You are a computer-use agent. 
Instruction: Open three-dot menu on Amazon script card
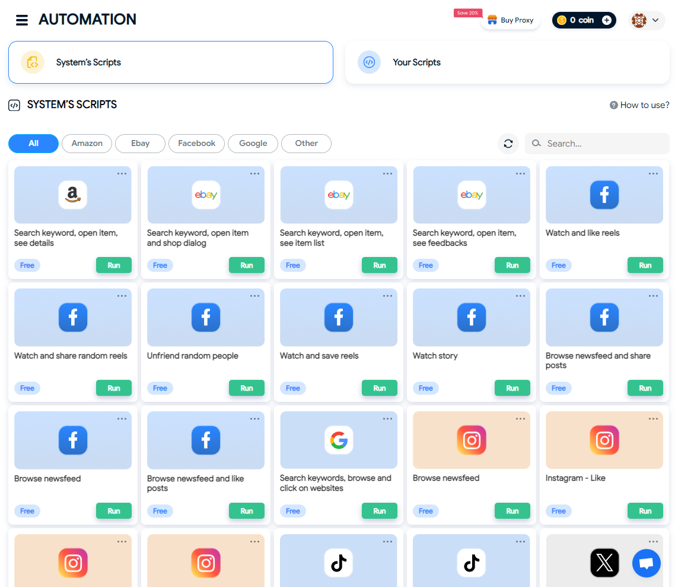[x=122, y=173]
